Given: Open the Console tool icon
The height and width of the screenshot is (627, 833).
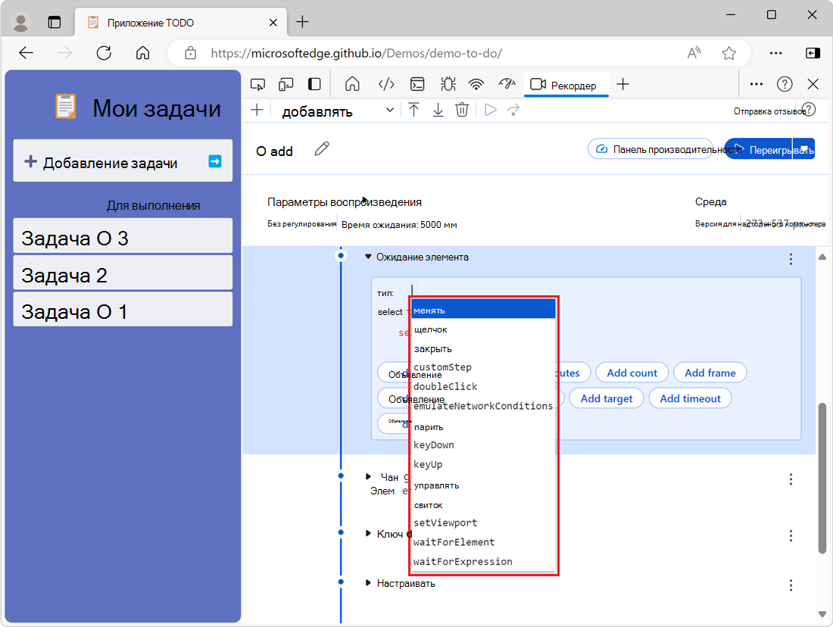Looking at the screenshot, I should click(417, 85).
